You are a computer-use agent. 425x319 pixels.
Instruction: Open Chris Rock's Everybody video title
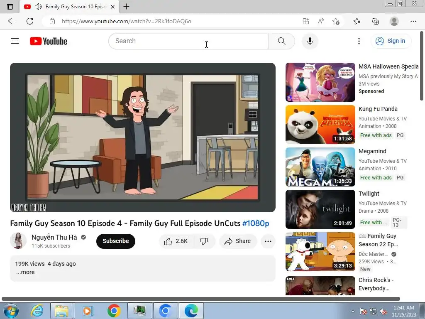click(x=376, y=284)
